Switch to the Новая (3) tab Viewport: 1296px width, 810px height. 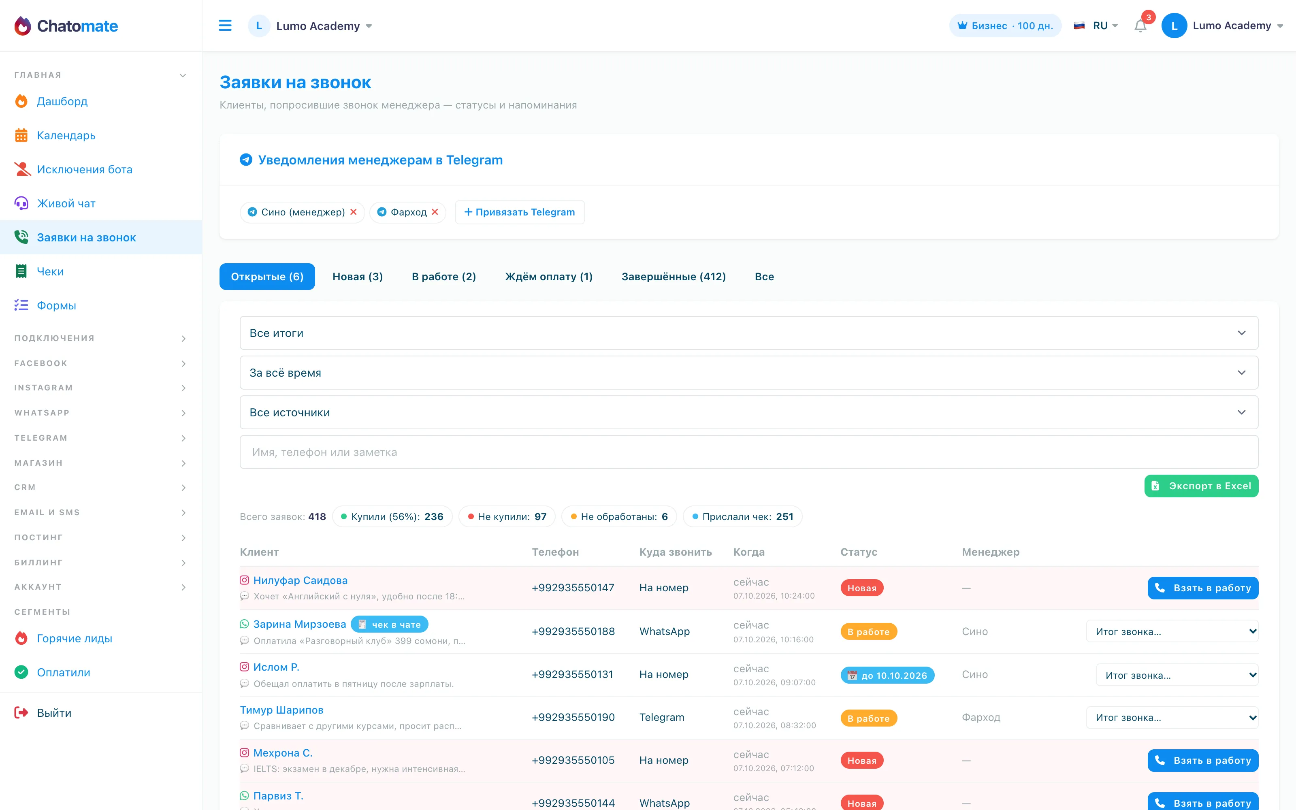point(358,277)
